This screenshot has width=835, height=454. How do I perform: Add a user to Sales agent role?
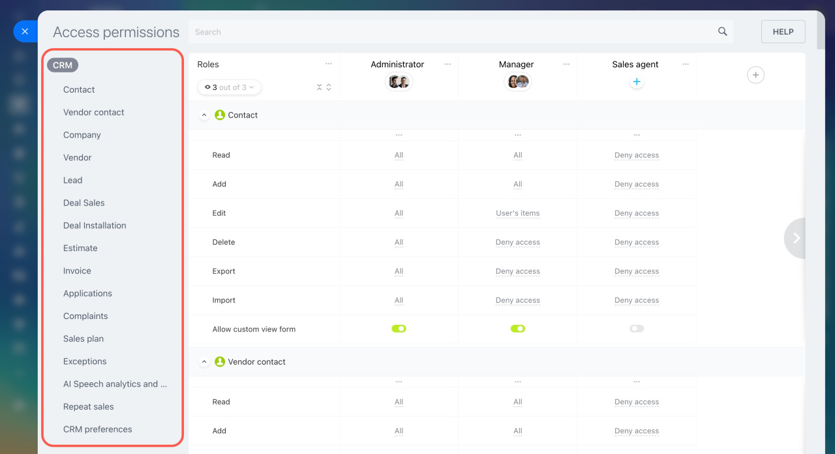(x=637, y=82)
